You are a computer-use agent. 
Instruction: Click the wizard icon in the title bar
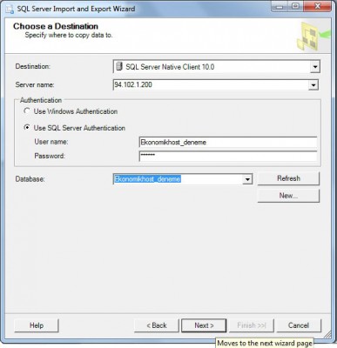tap(9, 9)
